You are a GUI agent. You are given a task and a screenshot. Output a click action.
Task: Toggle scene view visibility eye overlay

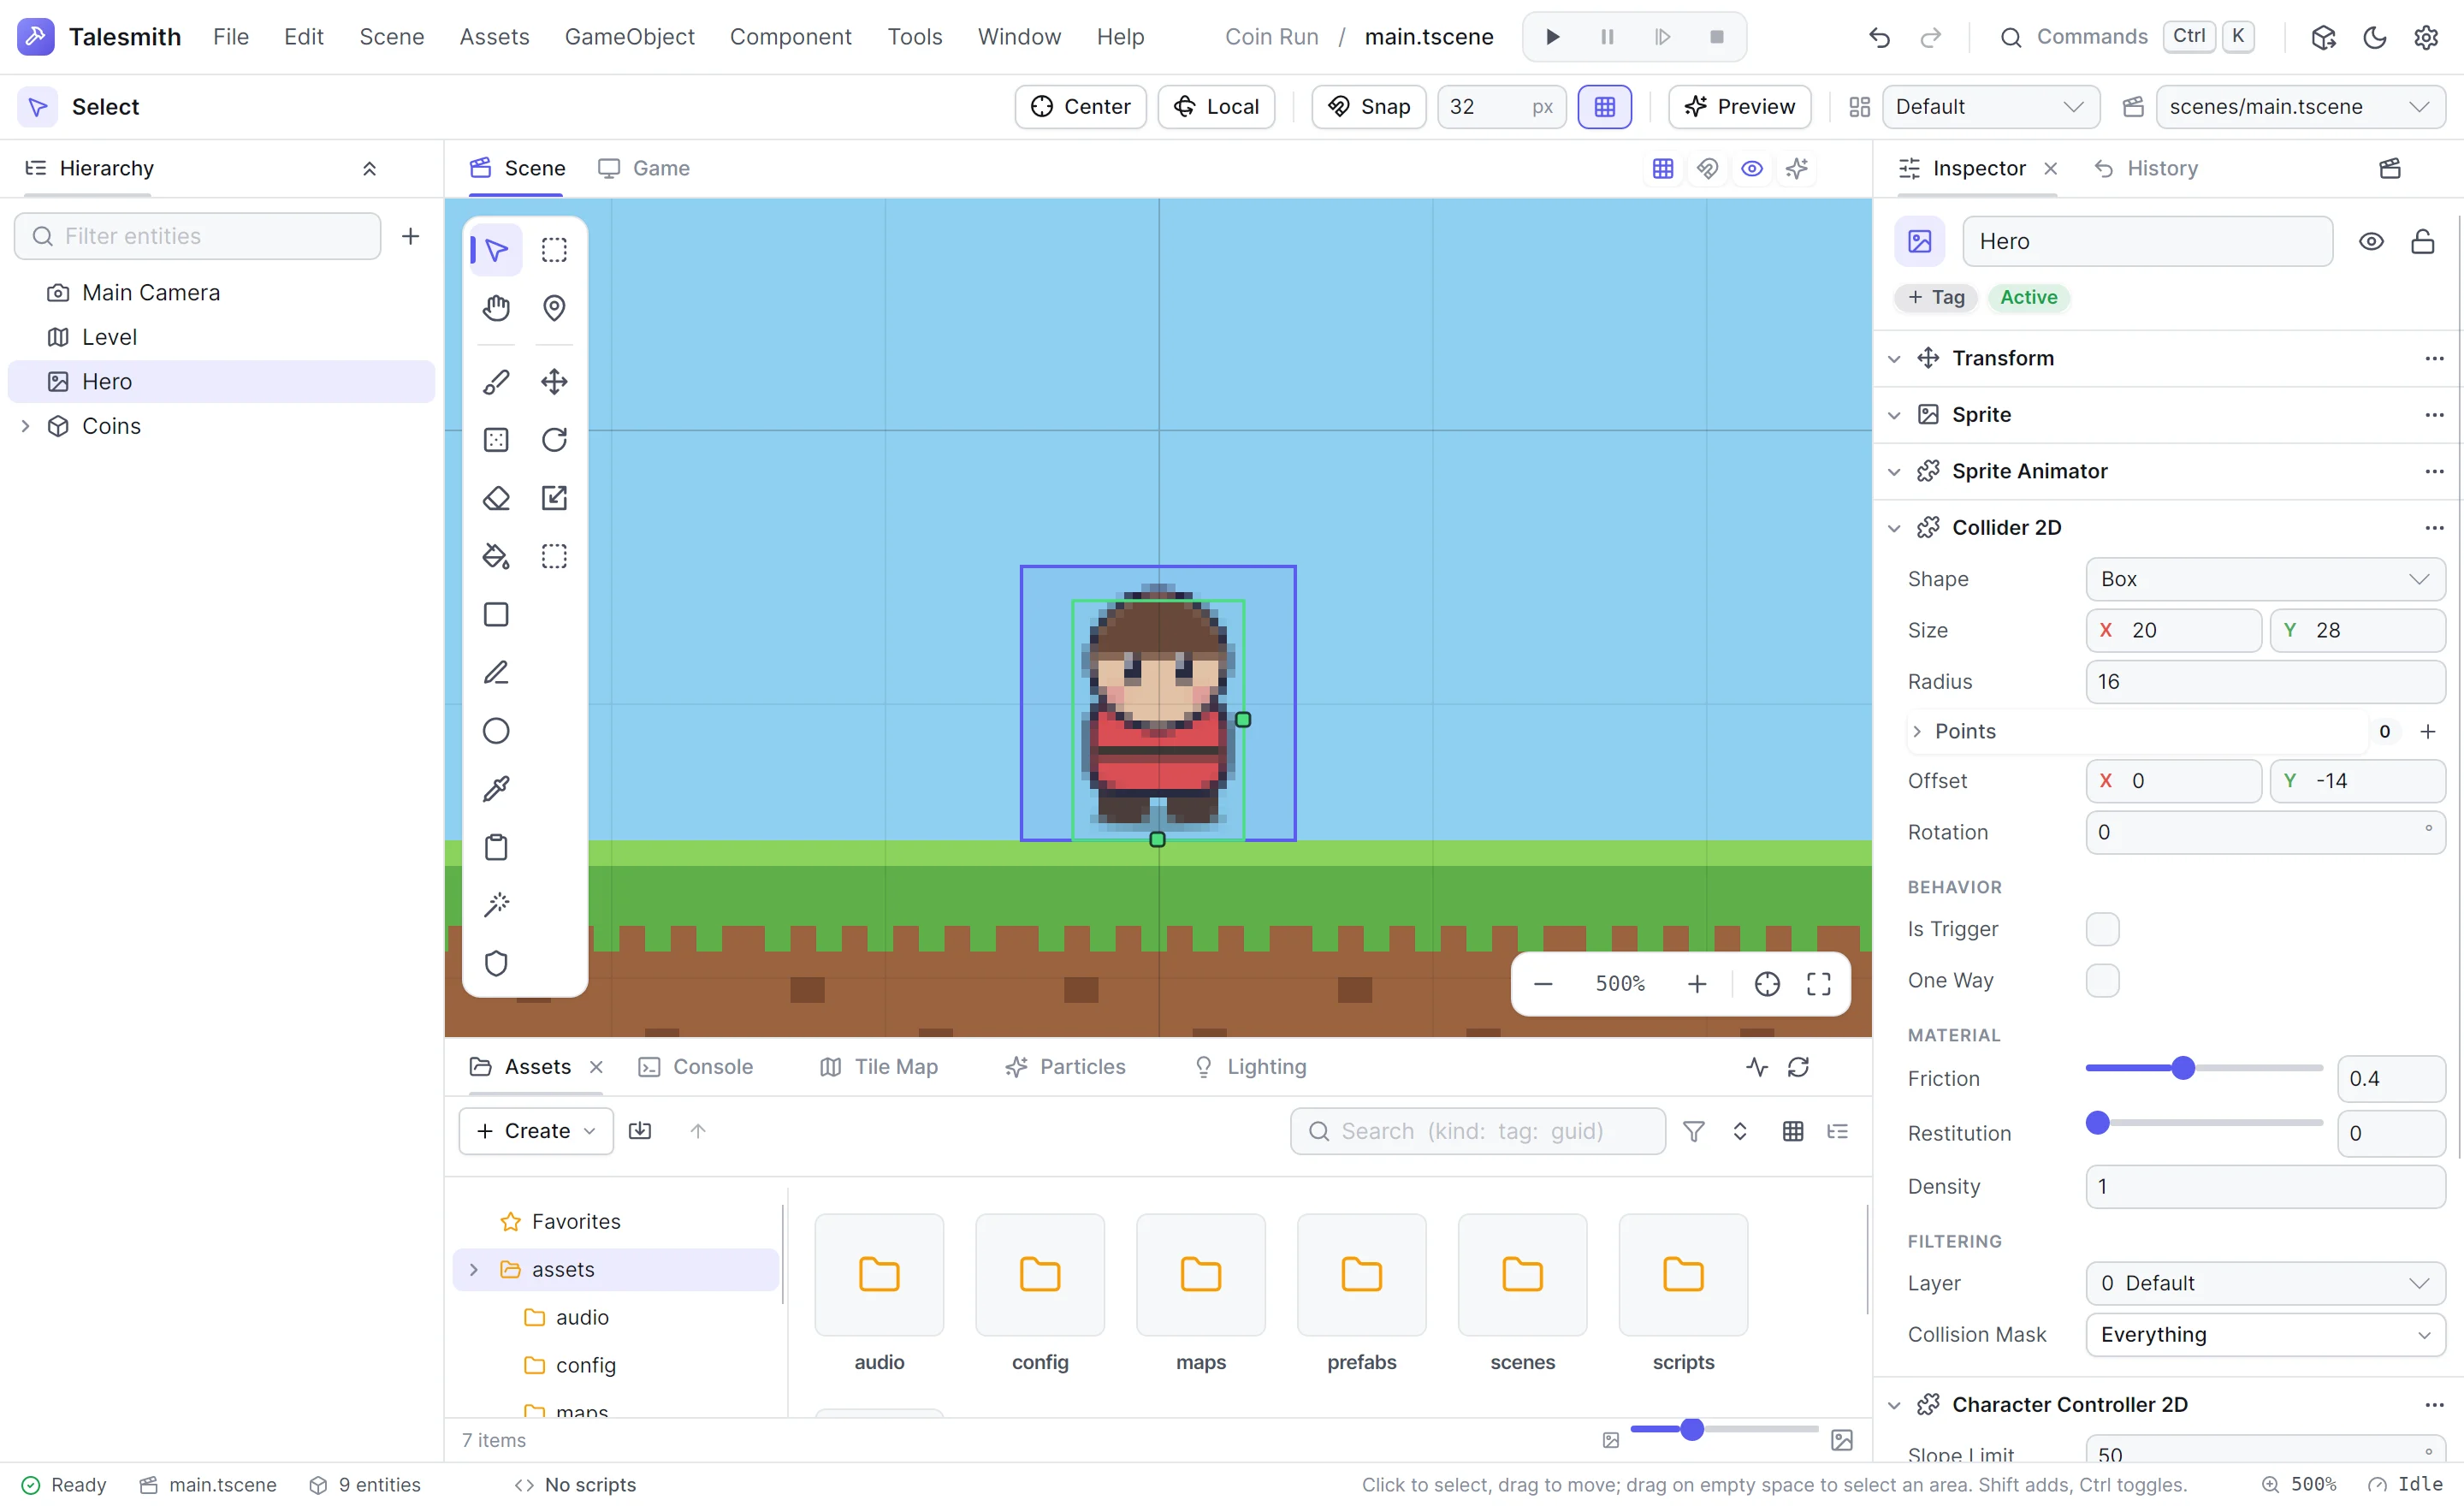(1752, 168)
